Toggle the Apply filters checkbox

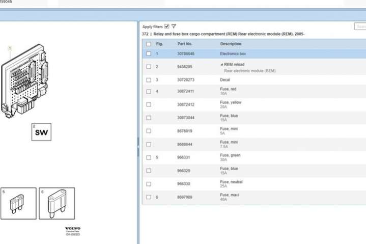coord(167,26)
